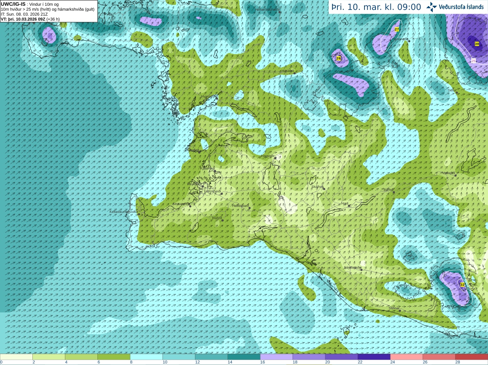The image size is (488, 365).
Task: Click the 2–4 m/s light green swatch
Action: click(x=49, y=357)
